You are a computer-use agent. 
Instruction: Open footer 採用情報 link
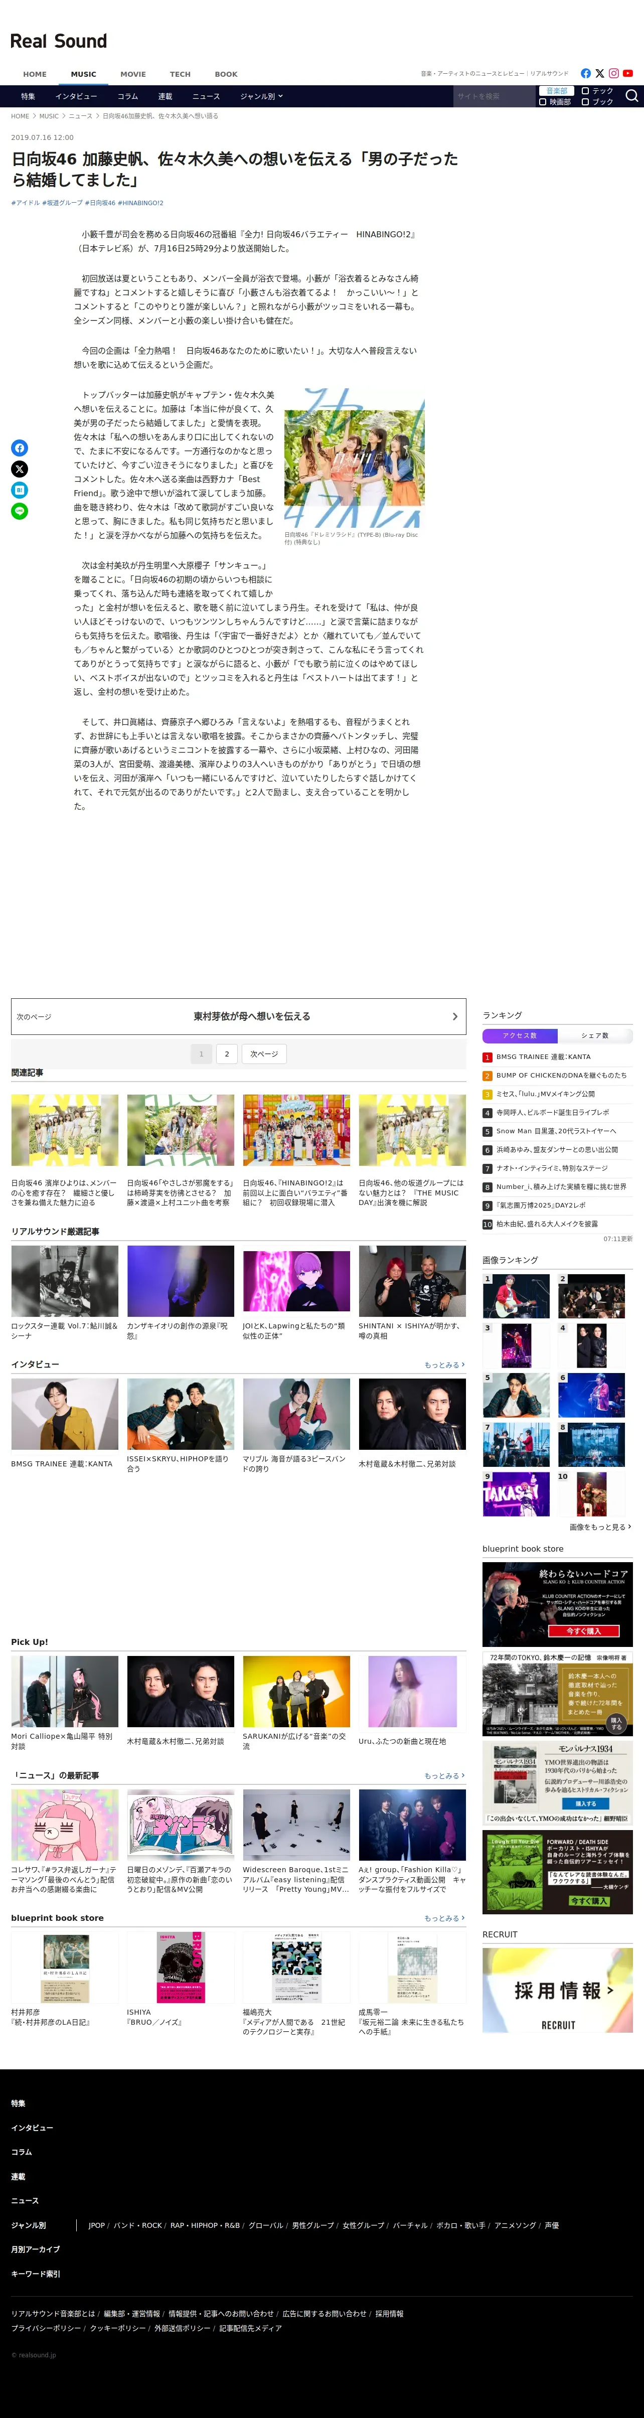390,2314
